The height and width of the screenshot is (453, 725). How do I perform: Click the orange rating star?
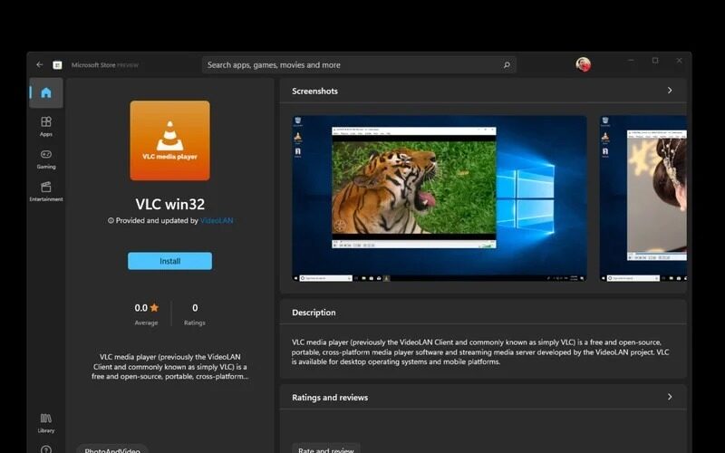tap(154, 307)
